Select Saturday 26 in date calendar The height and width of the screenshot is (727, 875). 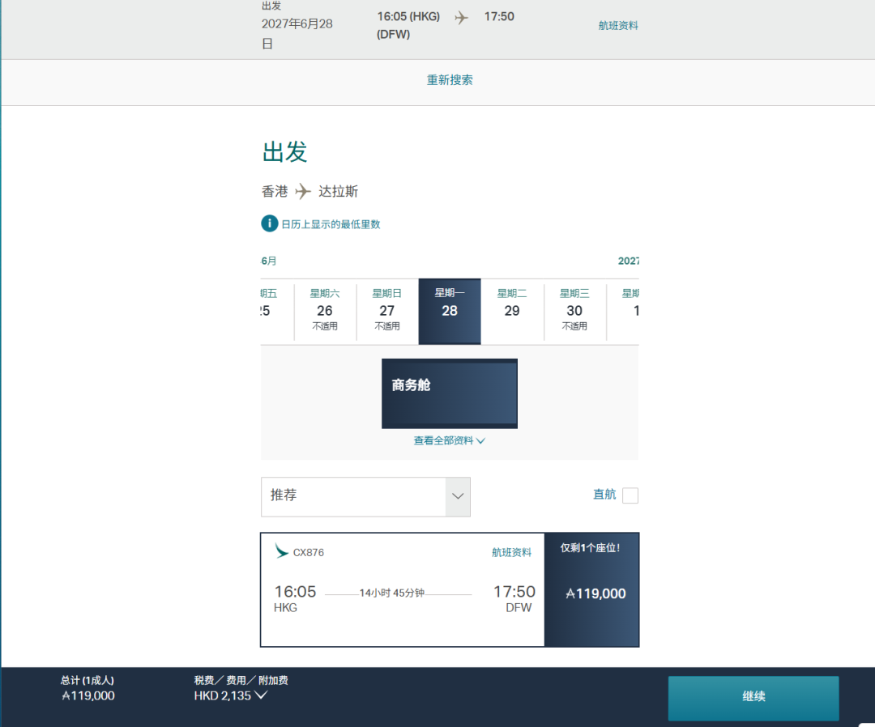tap(325, 310)
